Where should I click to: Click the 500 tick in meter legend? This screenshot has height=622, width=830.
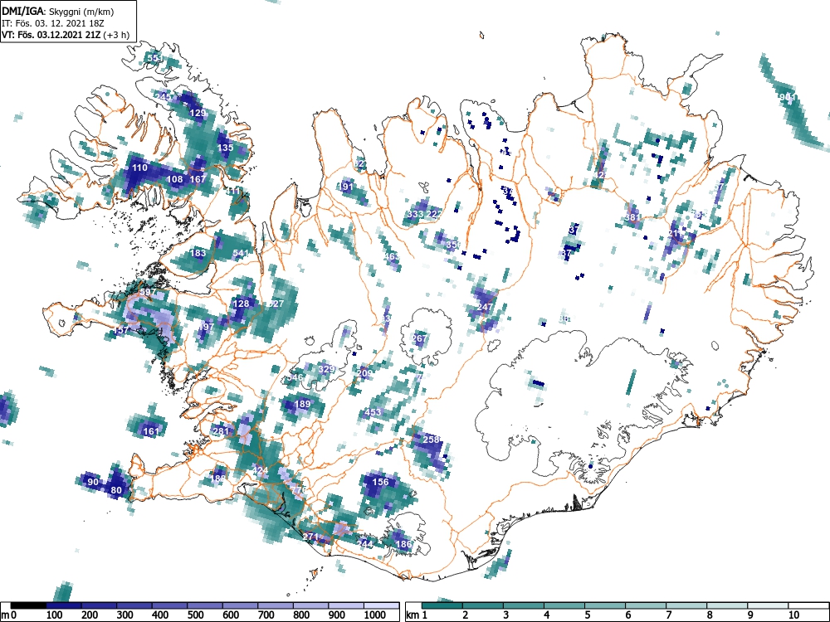(x=196, y=615)
